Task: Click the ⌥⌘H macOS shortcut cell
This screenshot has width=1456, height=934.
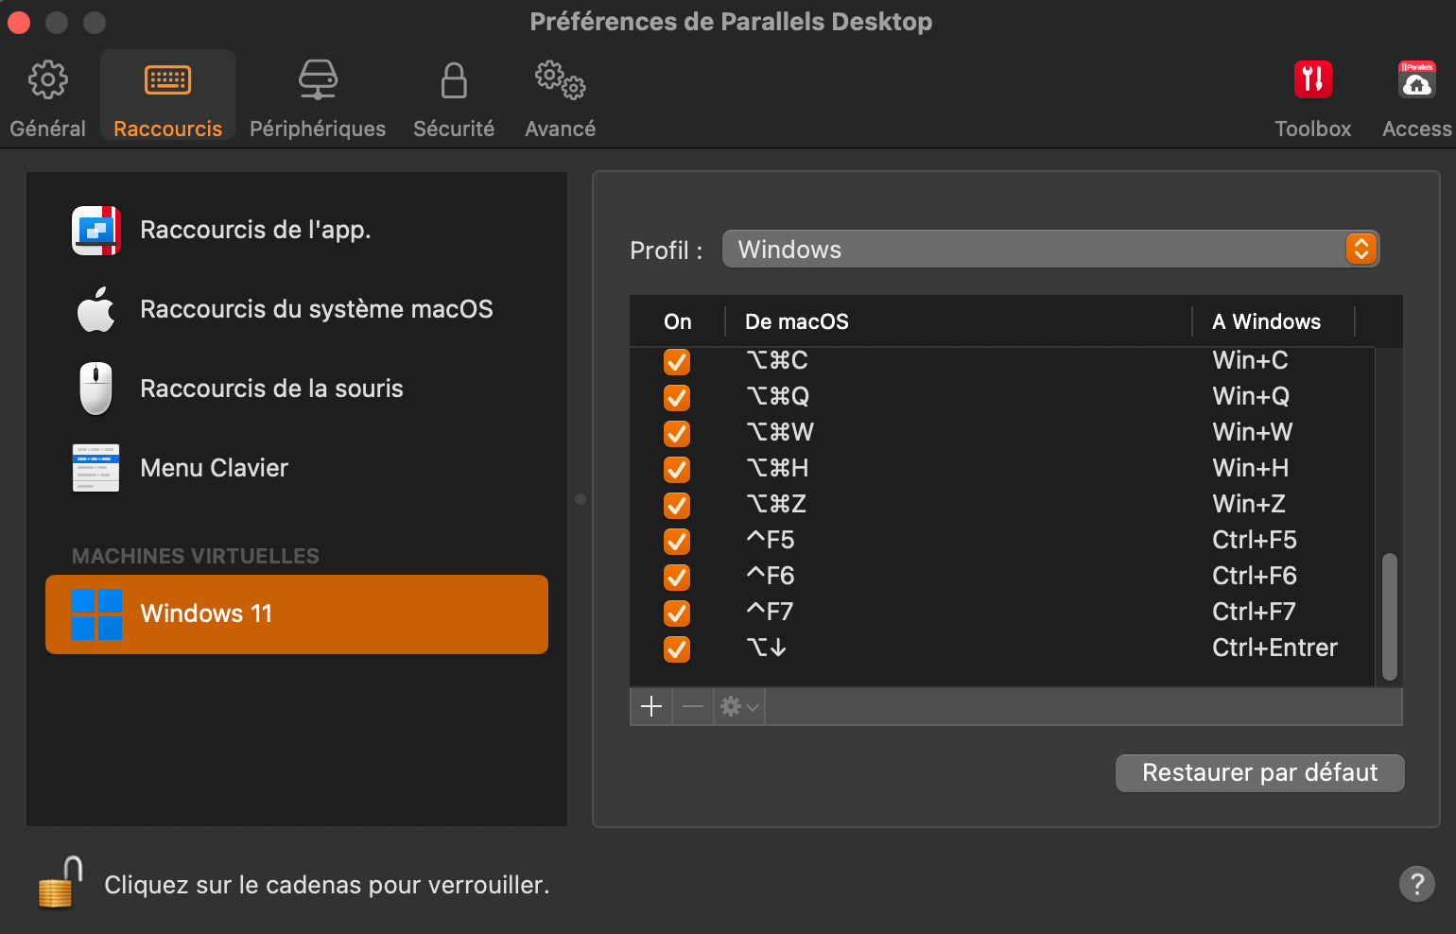Action: (777, 468)
